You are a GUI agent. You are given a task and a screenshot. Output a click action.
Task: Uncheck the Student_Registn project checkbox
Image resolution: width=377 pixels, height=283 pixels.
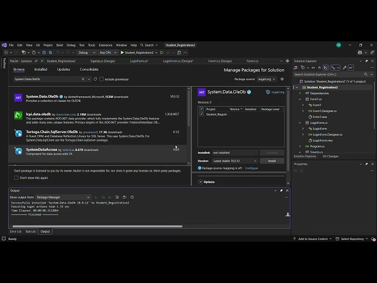201,114
